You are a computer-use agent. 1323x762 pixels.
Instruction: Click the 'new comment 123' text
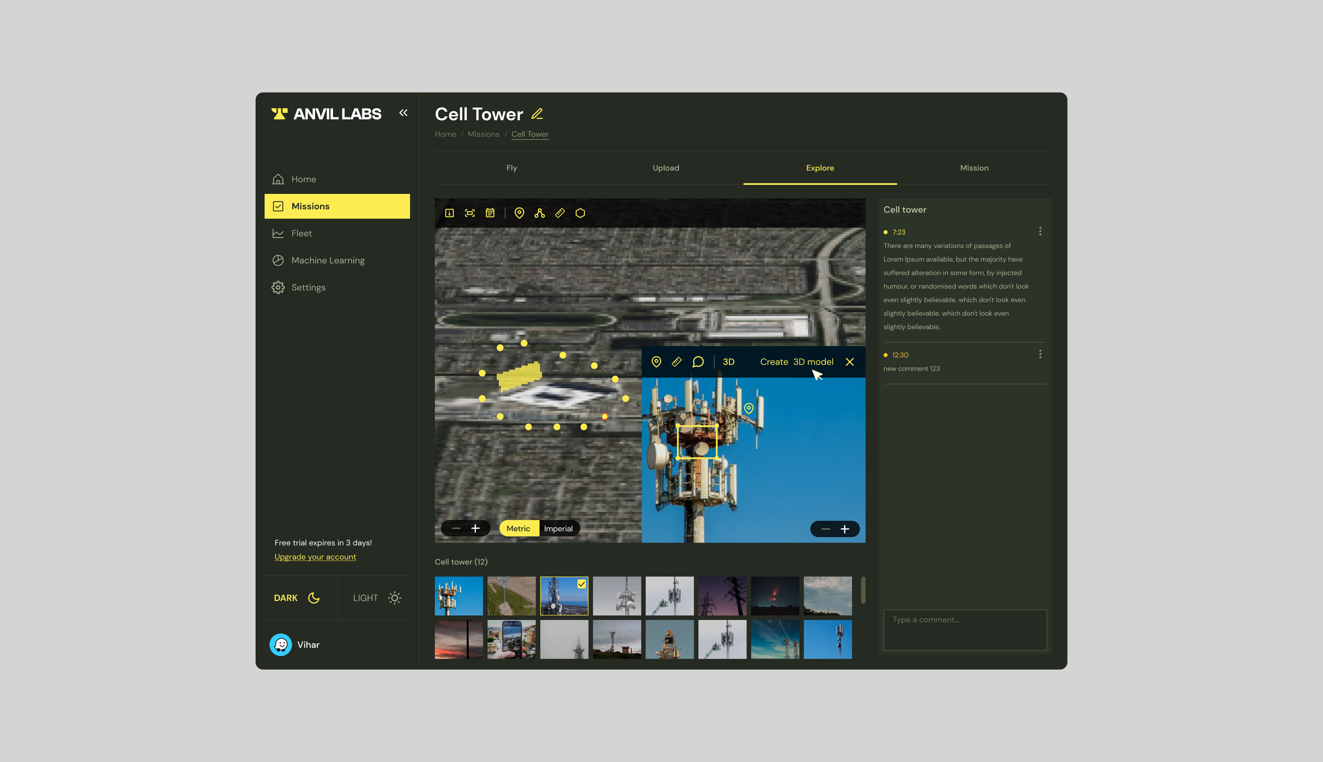pos(912,369)
